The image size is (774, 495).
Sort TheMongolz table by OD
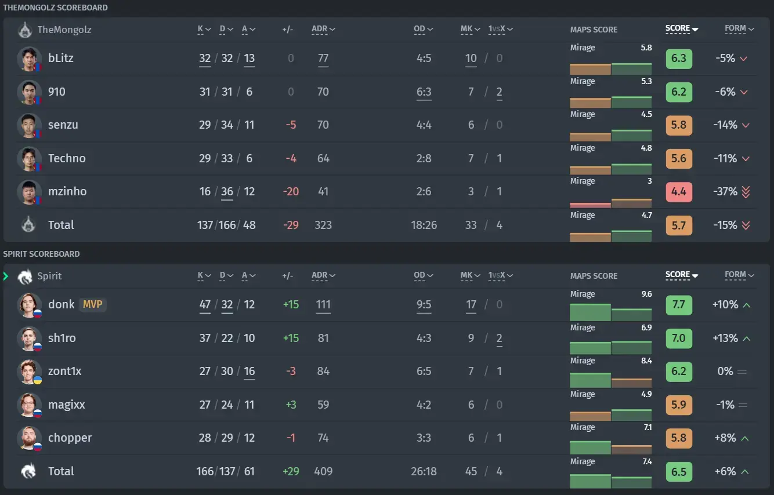tap(424, 30)
